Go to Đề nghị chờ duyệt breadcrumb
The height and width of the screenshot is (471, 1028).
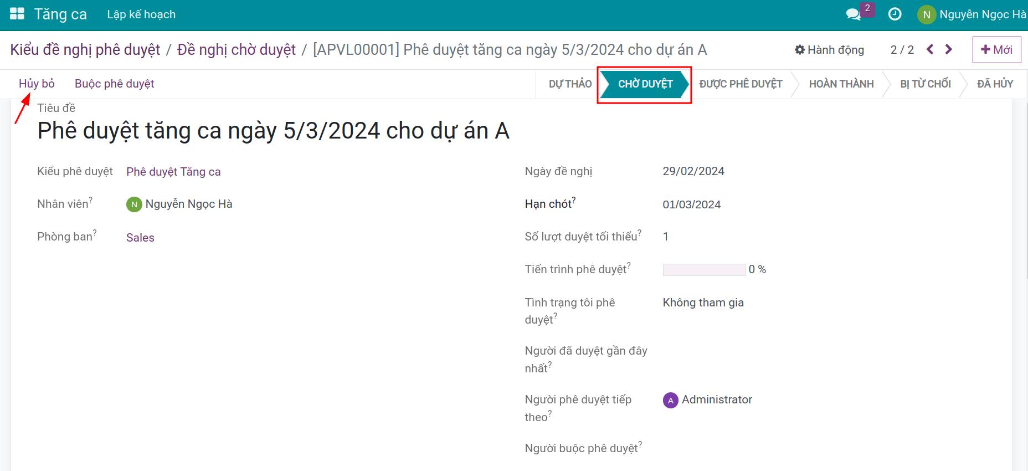[x=237, y=50]
